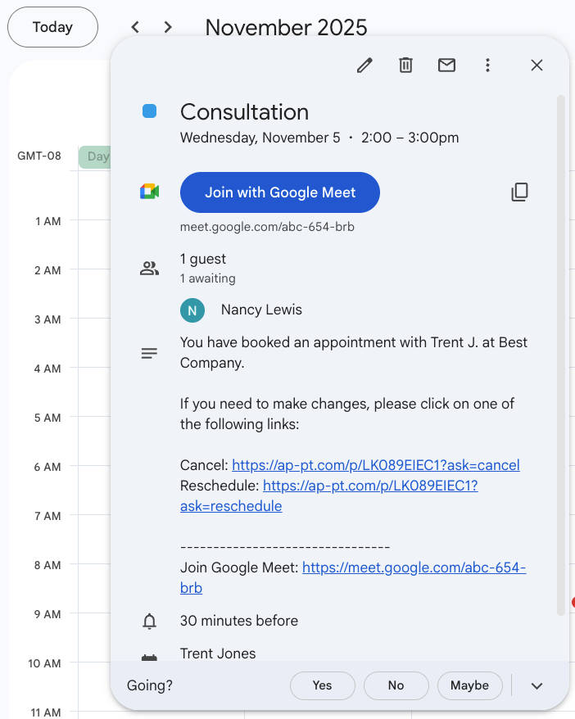The image size is (575, 719).
Task: Jump to Today in the calendar
Action: pos(52,26)
